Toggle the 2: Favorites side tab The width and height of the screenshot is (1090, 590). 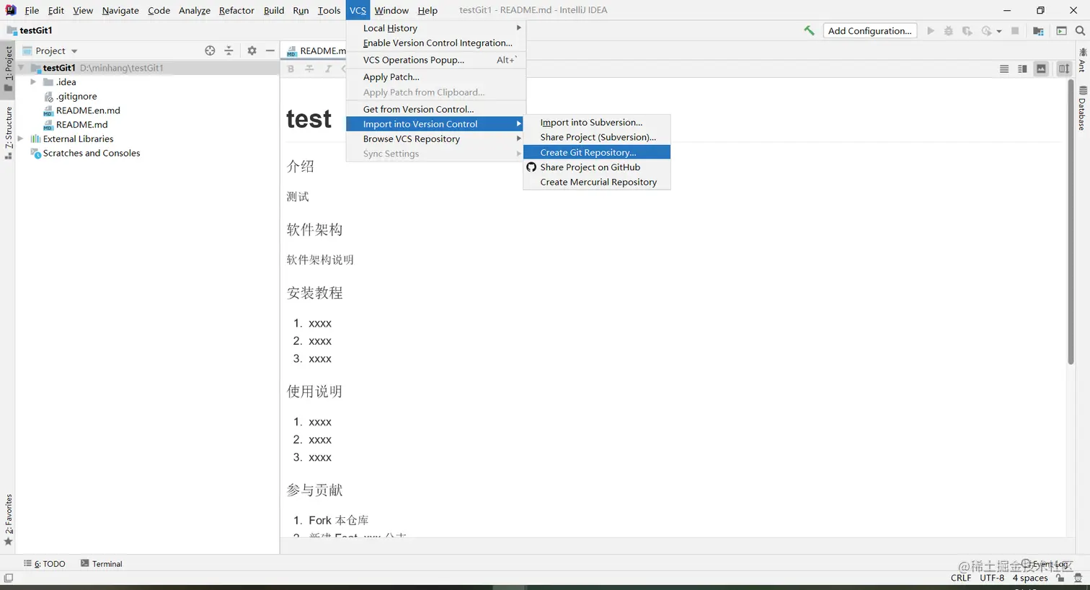pos(9,519)
